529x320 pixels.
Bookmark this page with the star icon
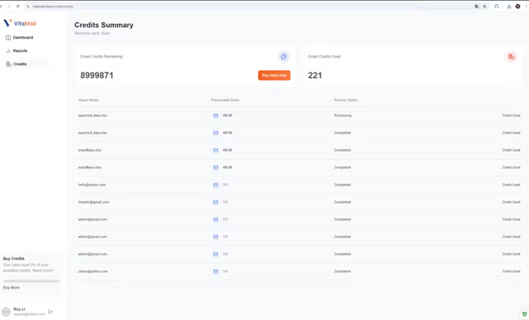click(x=484, y=7)
